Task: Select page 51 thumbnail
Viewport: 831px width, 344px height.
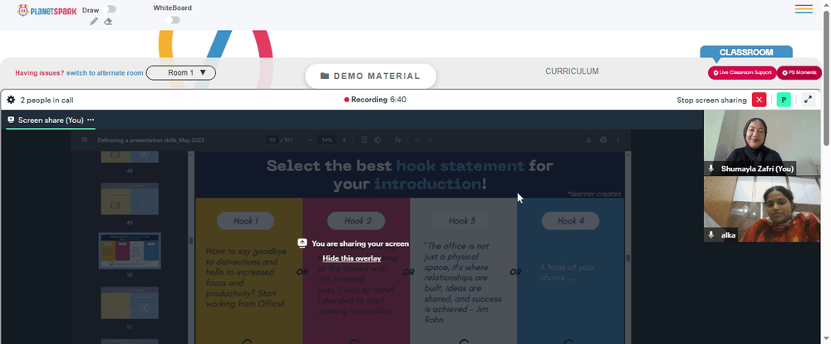Action: (x=130, y=303)
